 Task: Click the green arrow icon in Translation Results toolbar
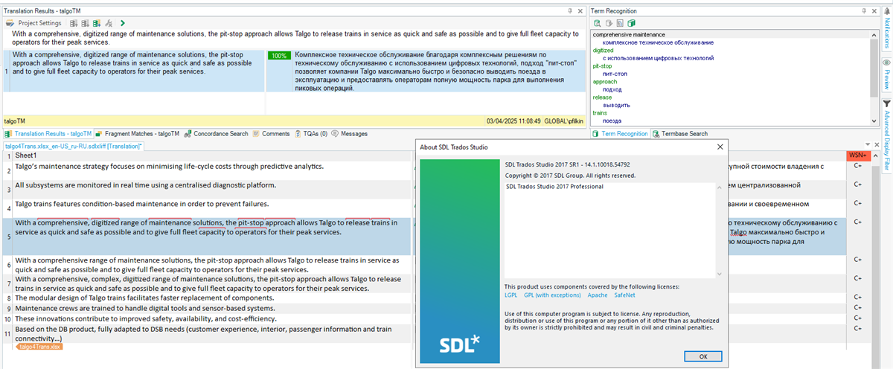click(123, 23)
